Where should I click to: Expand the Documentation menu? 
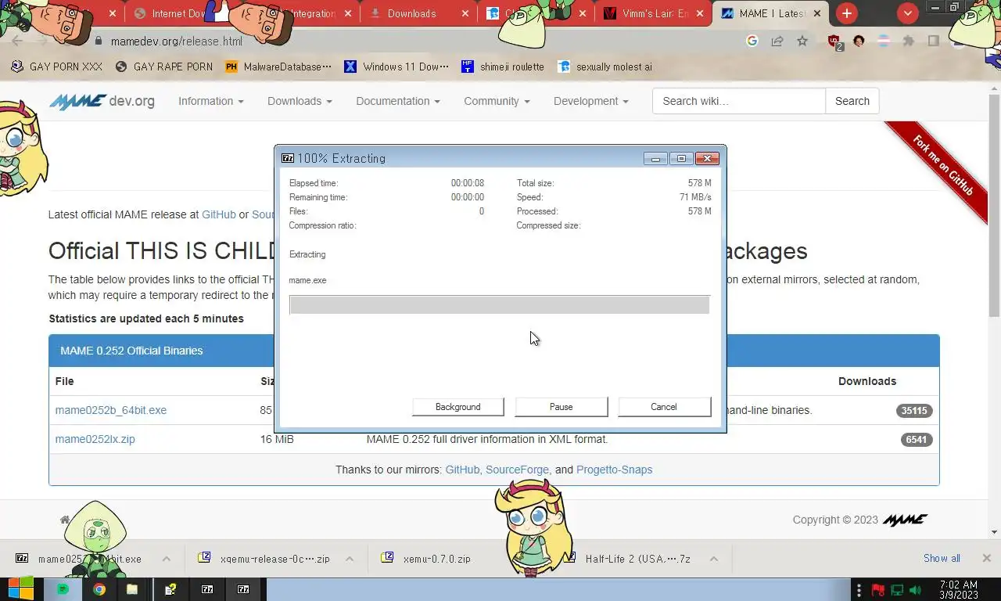point(398,101)
